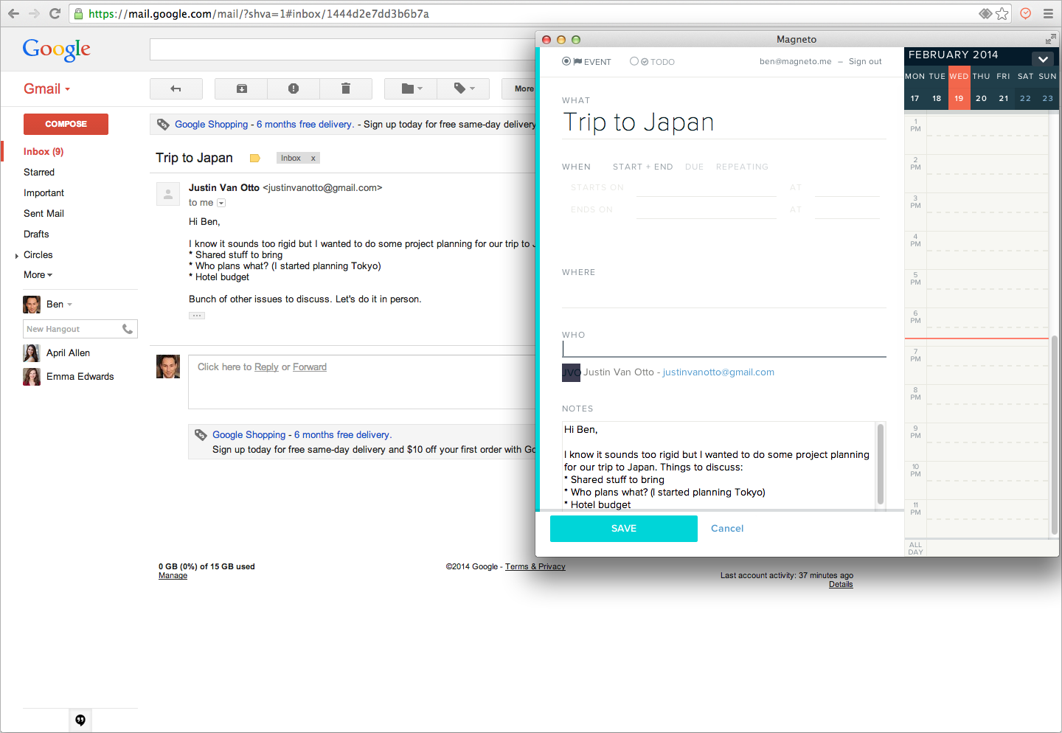Save the event with the SAVE button

coord(624,529)
